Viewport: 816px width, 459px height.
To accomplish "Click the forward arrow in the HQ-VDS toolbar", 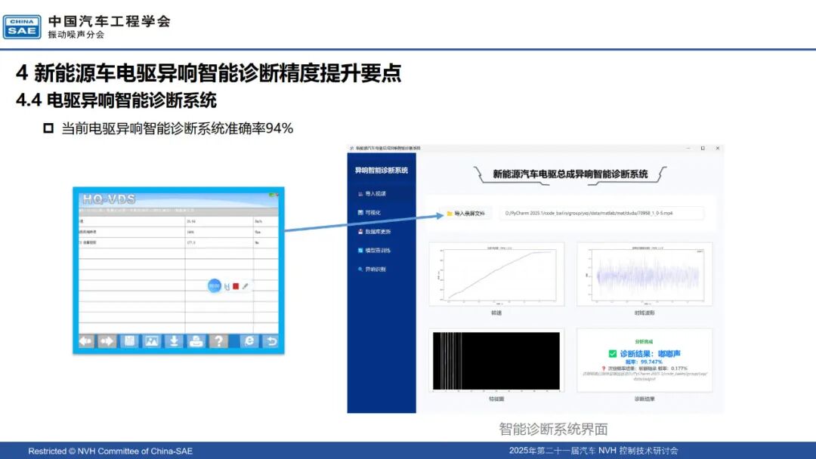I will tap(107, 341).
